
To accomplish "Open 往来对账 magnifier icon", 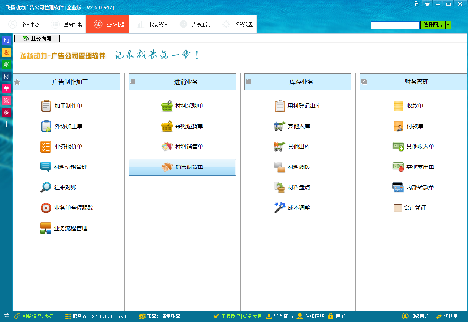I will click(x=46, y=188).
